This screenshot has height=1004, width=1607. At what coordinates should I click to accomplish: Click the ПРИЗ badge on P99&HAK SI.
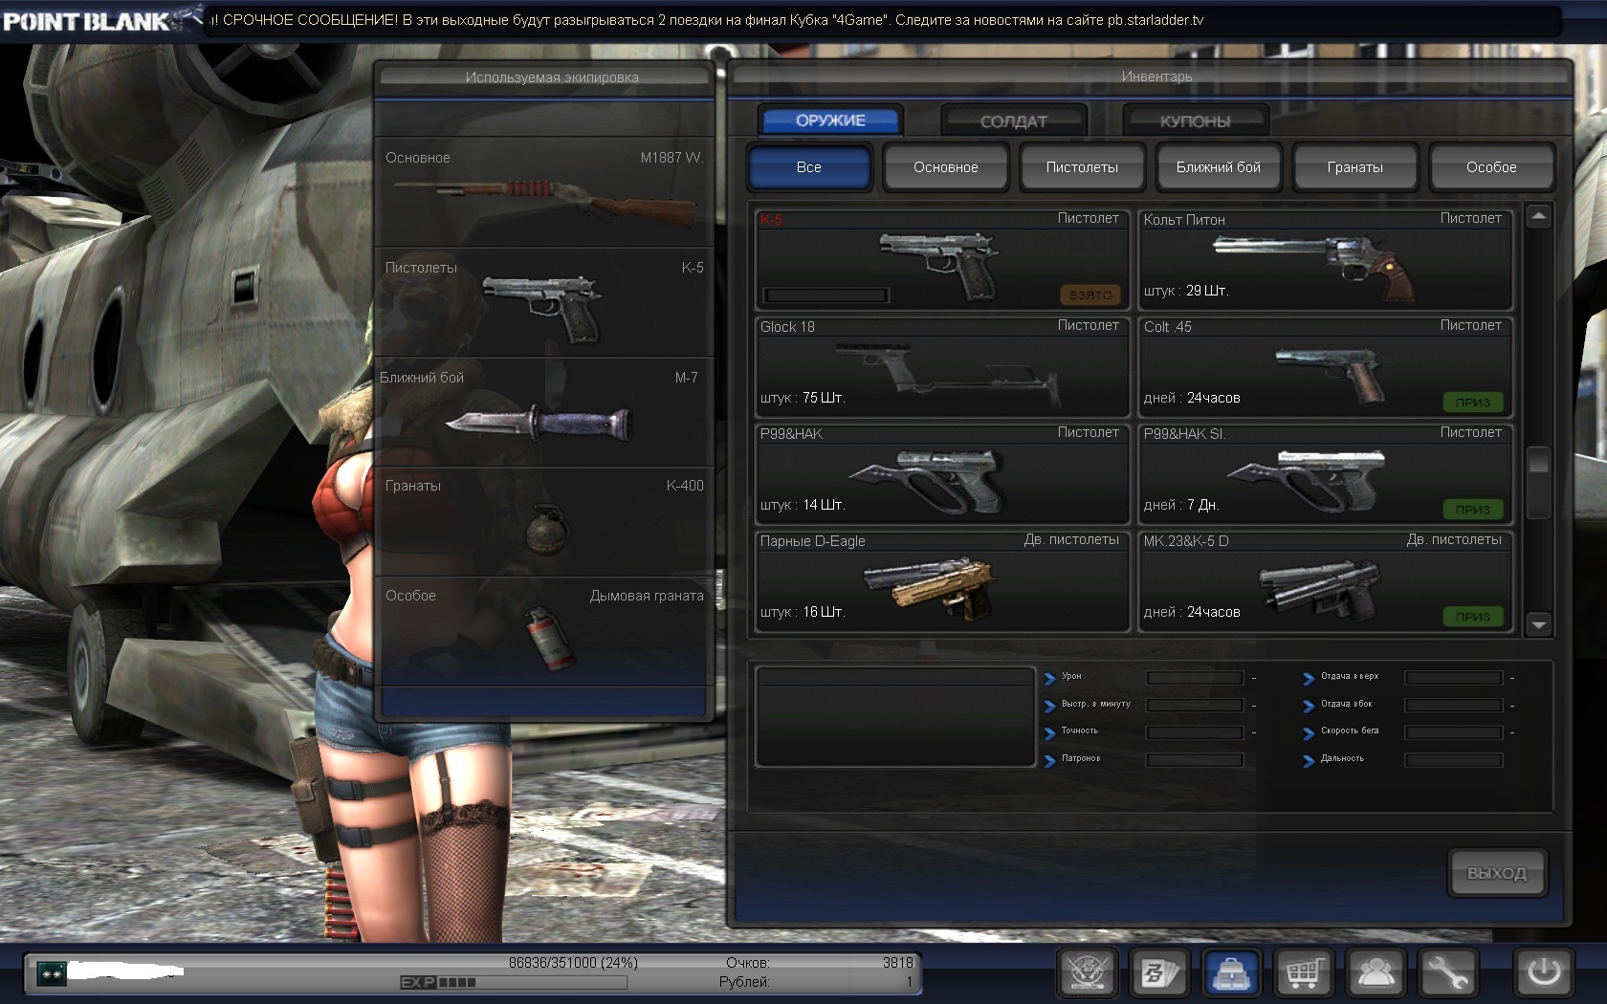[x=1473, y=510]
